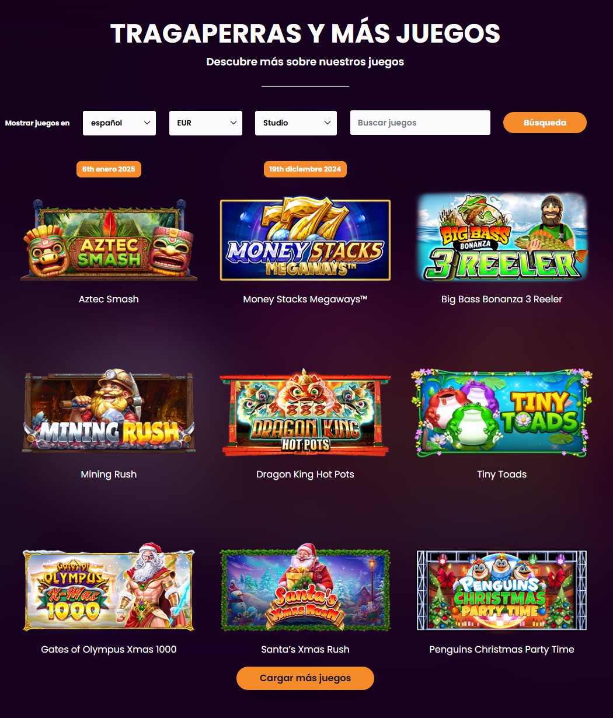Open the Money Stacks Megaways game image
Image resolution: width=613 pixels, height=718 pixels.
click(x=305, y=239)
